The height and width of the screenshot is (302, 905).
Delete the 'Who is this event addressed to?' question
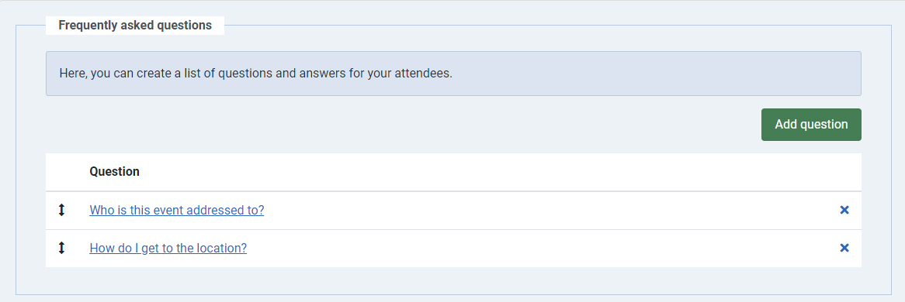[x=844, y=211]
